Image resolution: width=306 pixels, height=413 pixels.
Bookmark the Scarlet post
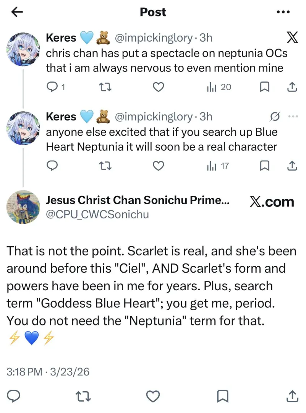[223, 397]
